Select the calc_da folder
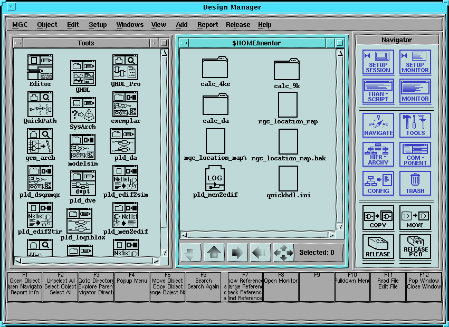 click(216, 104)
